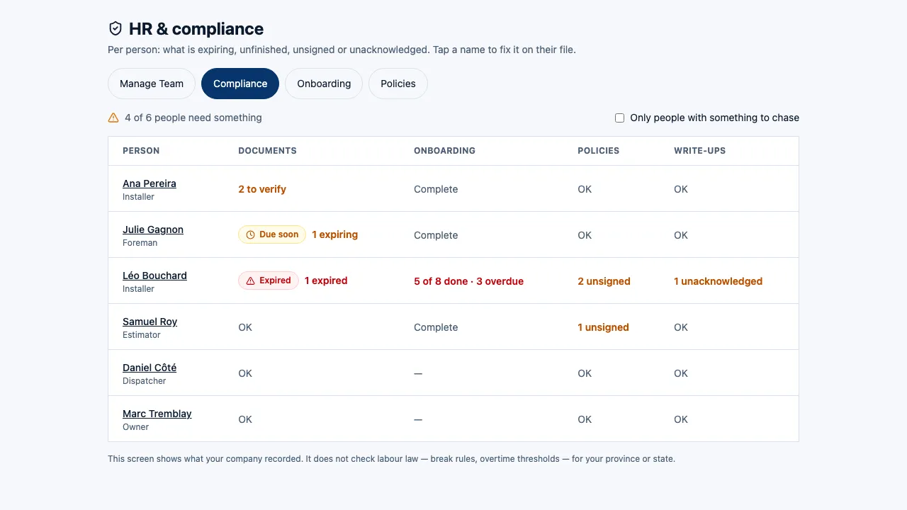Click '1 unsigned' for Samuel Roy

pyautogui.click(x=603, y=327)
